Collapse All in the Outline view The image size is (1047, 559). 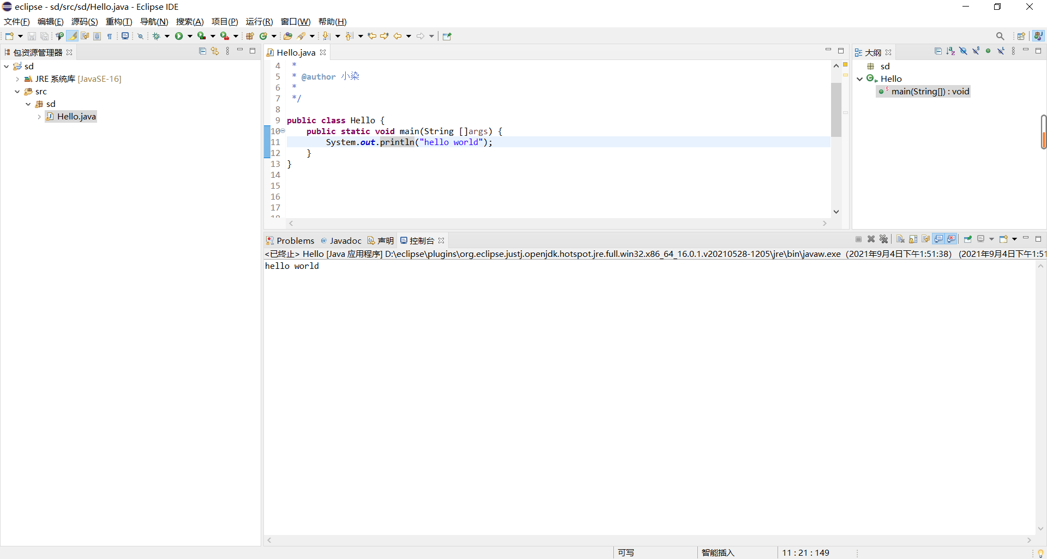coord(938,51)
